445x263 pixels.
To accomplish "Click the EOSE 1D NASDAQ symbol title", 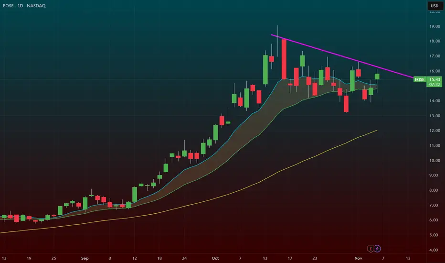I will 24,6.
